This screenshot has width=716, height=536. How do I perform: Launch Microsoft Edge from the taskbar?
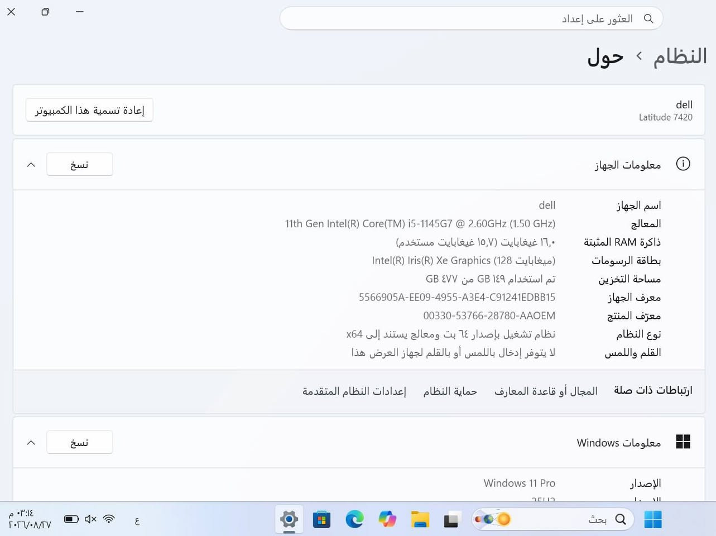pos(354,519)
